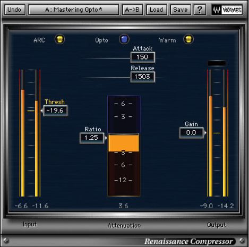This screenshot has height=247, width=249.
Task: Click the ARC label
Action: 39,40
